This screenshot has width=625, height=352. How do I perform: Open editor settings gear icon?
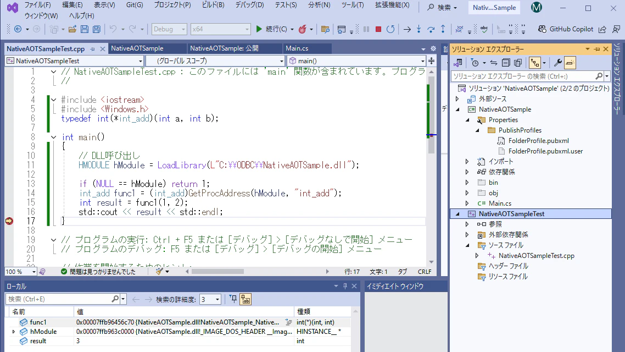click(x=433, y=49)
